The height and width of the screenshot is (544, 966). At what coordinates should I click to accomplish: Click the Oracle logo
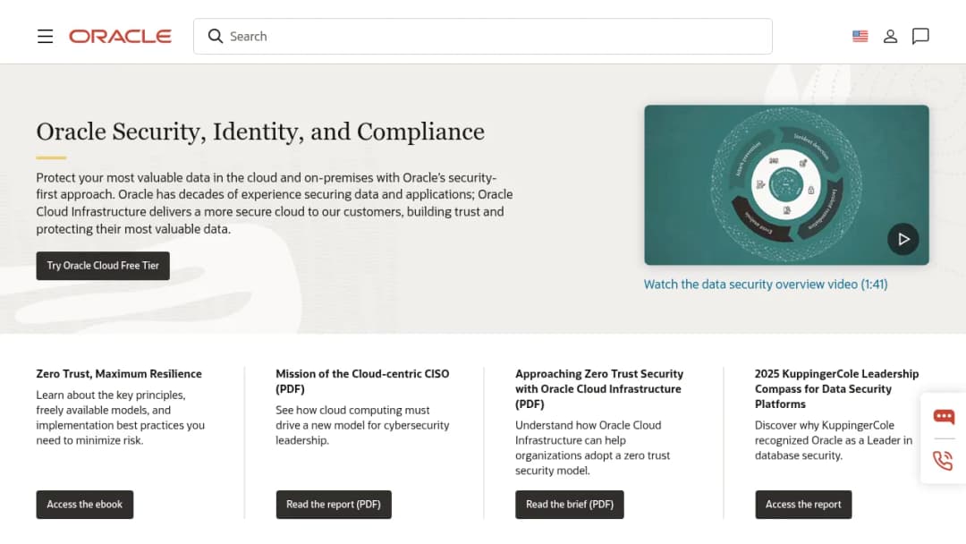(x=120, y=37)
